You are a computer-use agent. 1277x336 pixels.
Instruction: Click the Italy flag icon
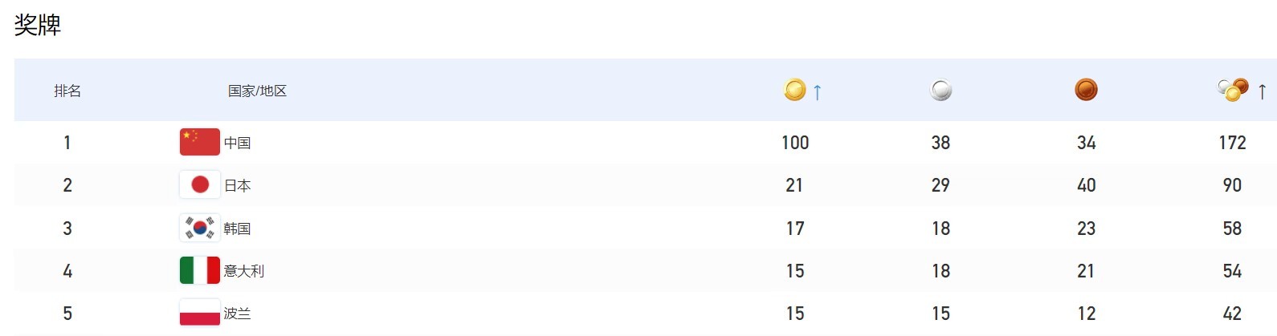(199, 271)
